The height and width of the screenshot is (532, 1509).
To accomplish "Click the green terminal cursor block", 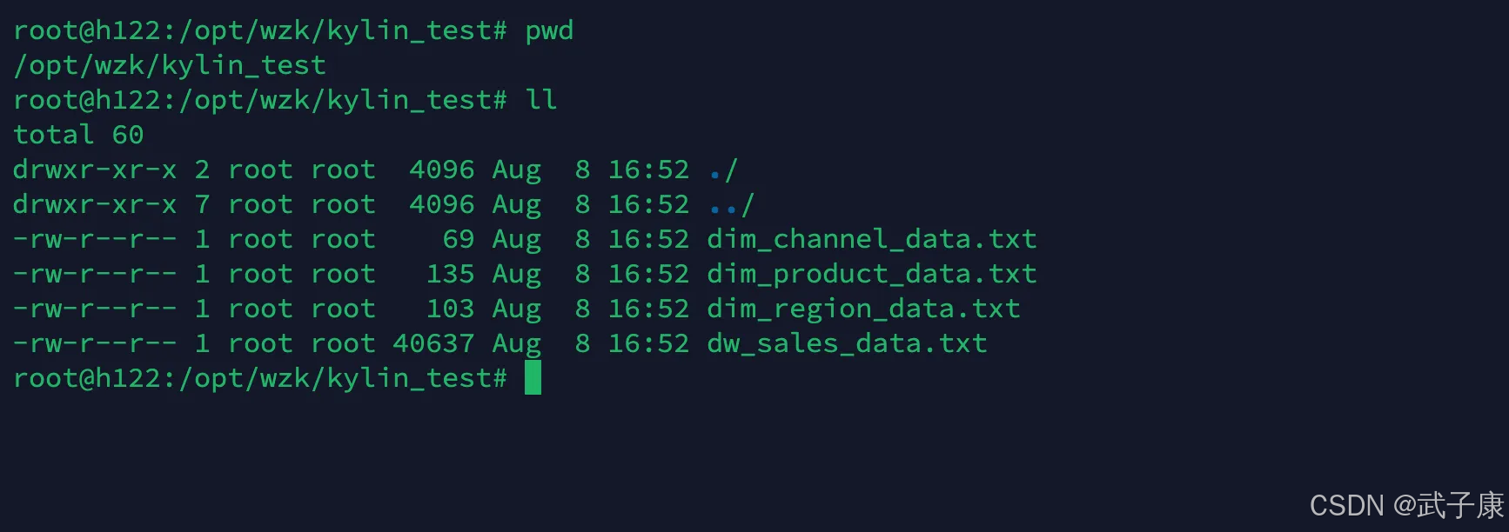I will tap(533, 378).
